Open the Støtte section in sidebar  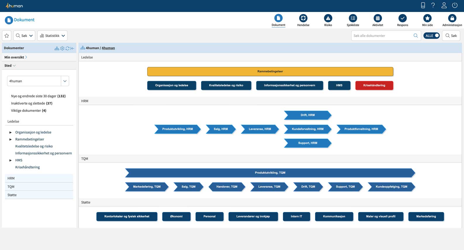39,195
